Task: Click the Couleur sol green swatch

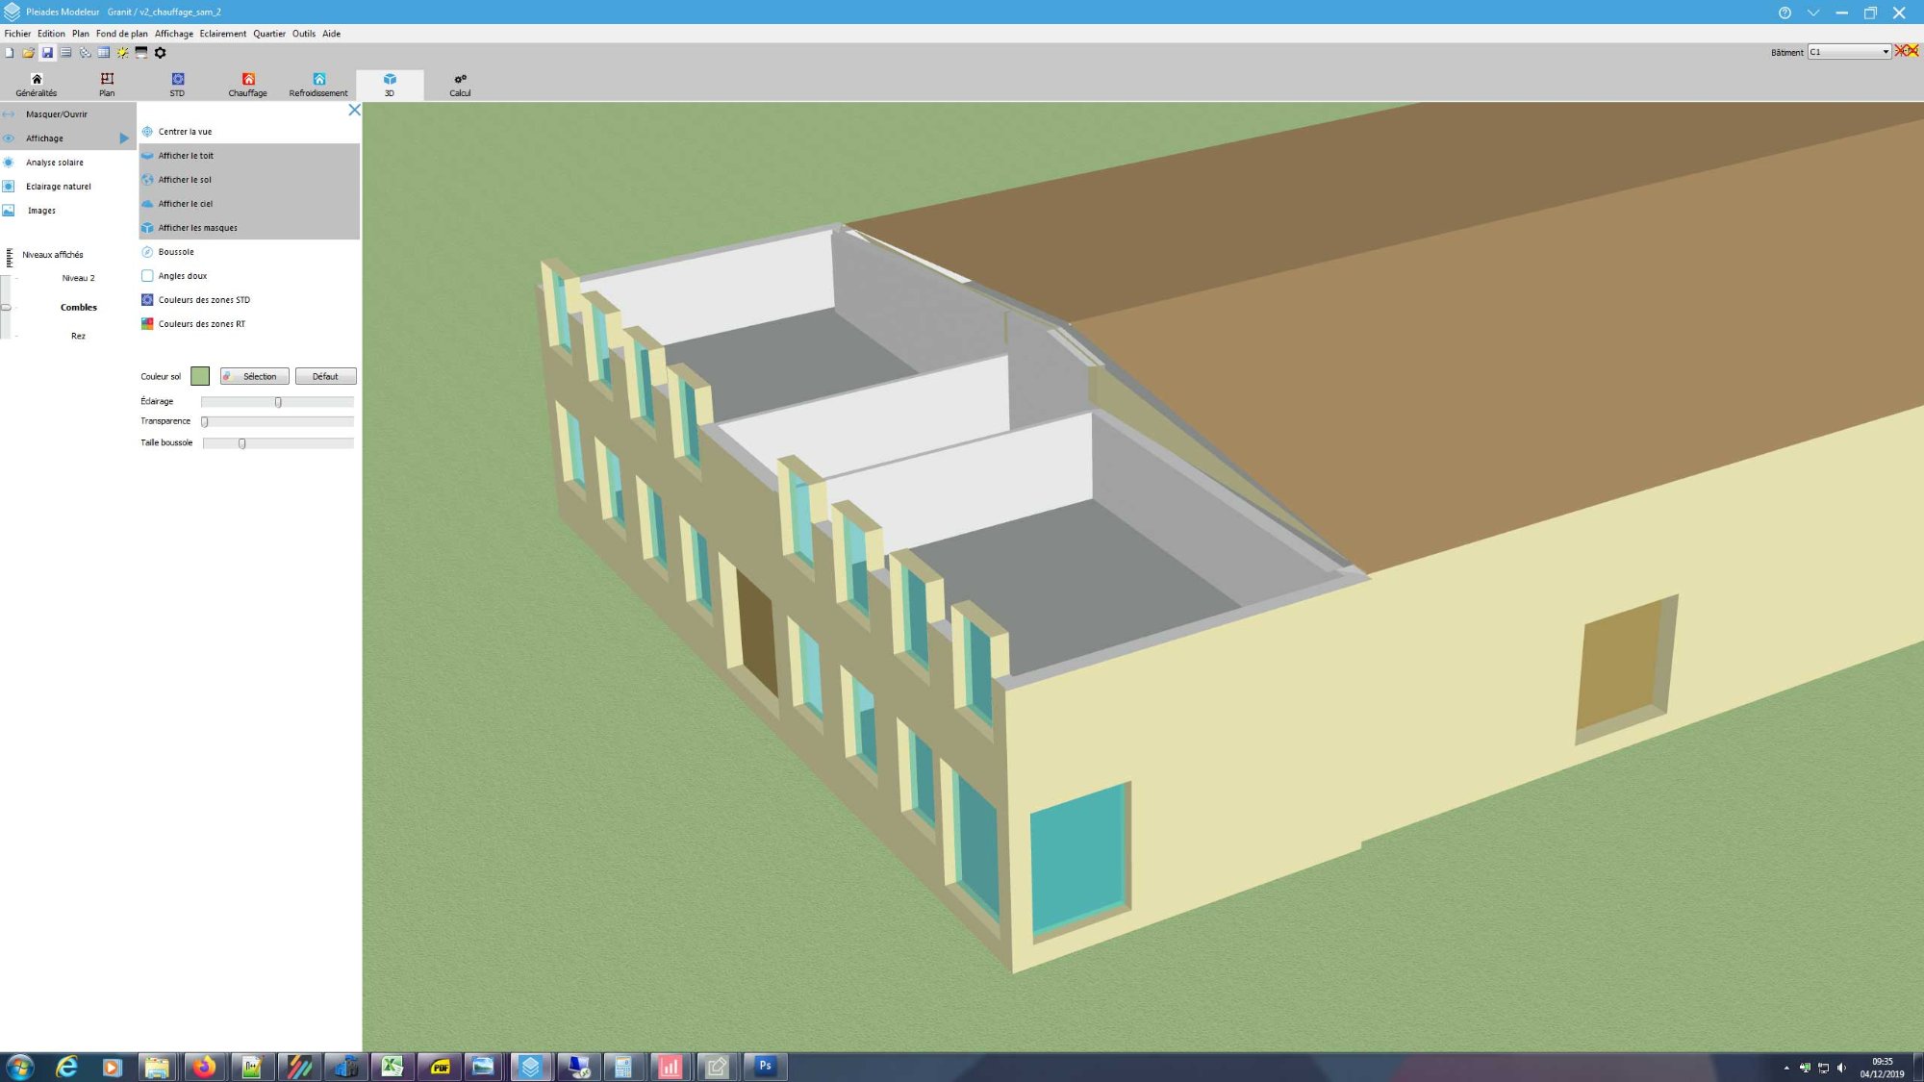Action: (x=200, y=376)
